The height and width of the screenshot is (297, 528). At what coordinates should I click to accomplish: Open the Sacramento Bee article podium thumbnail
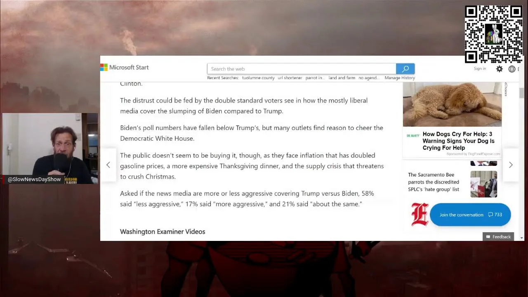[x=484, y=184]
